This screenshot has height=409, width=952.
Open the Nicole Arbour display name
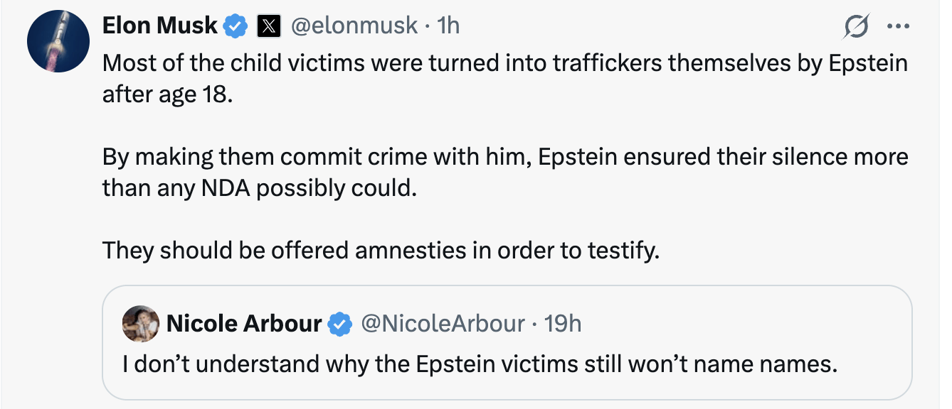tap(244, 325)
